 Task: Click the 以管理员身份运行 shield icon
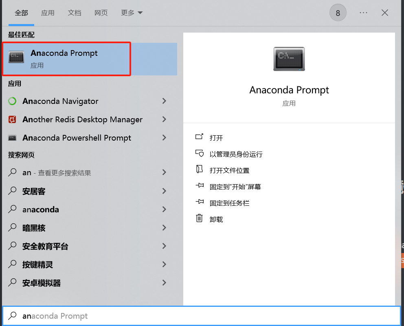click(x=199, y=153)
